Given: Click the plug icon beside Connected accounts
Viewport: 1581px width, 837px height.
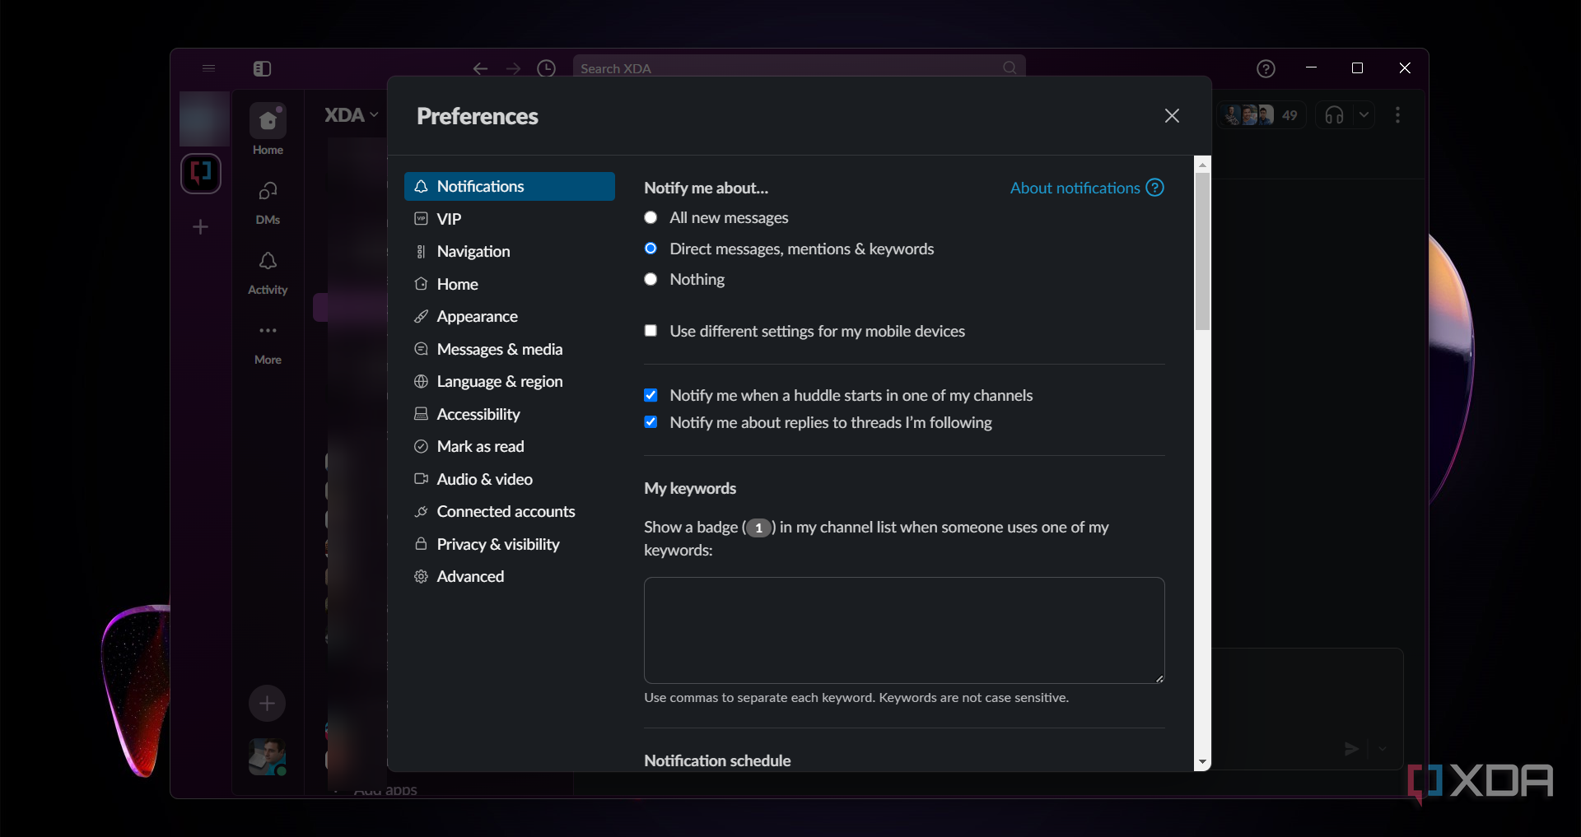Looking at the screenshot, I should click(x=421, y=511).
